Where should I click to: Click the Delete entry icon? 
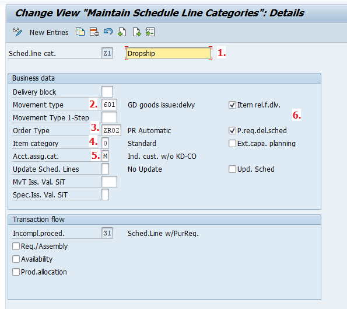94,32
